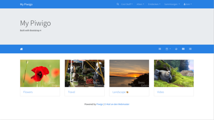
Task: Switch to list view icon
Action: [190, 49]
